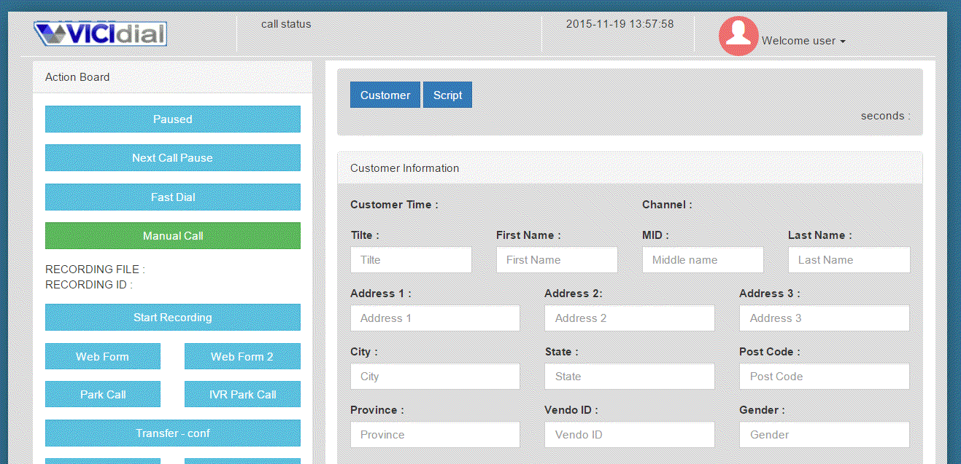Click the Last Name text box
The width and height of the screenshot is (961, 464).
[x=849, y=260]
